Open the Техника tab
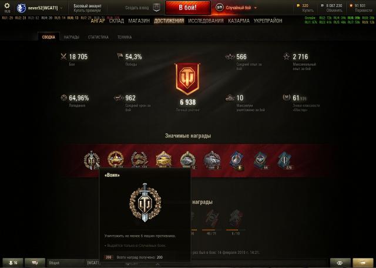 (125, 37)
